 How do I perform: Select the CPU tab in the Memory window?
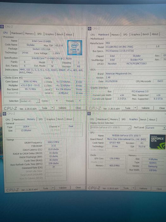point(8,120)
